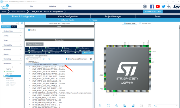Viewport: 180px width, 108px height.
Task: Open the ST YouTube channel icon
Action: (x=158, y=6)
